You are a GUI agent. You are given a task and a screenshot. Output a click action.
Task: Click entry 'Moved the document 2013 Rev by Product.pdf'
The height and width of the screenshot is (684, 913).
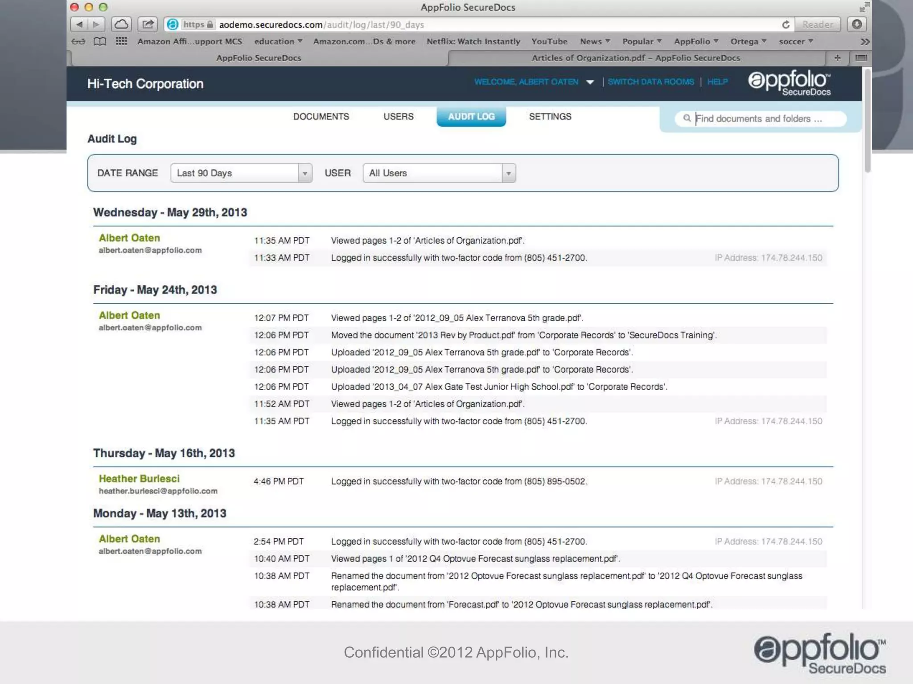pyautogui.click(x=524, y=335)
